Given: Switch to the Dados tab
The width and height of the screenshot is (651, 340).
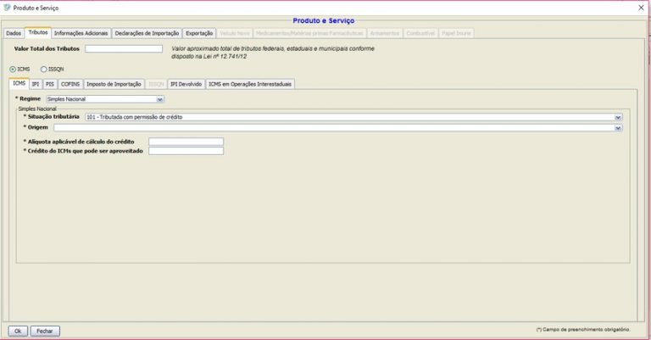Looking at the screenshot, I should pyautogui.click(x=14, y=33).
